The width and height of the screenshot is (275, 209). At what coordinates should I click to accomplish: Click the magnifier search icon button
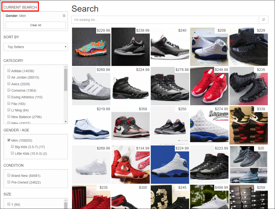point(263,20)
